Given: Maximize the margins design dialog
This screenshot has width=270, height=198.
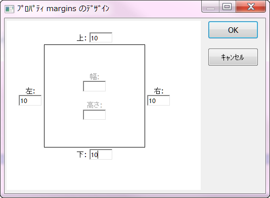Looking at the screenshot, I should point(228,7).
